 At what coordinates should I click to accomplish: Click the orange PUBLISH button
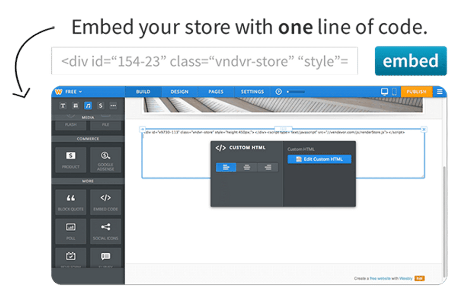(x=417, y=91)
